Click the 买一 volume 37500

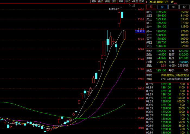click(185, 32)
